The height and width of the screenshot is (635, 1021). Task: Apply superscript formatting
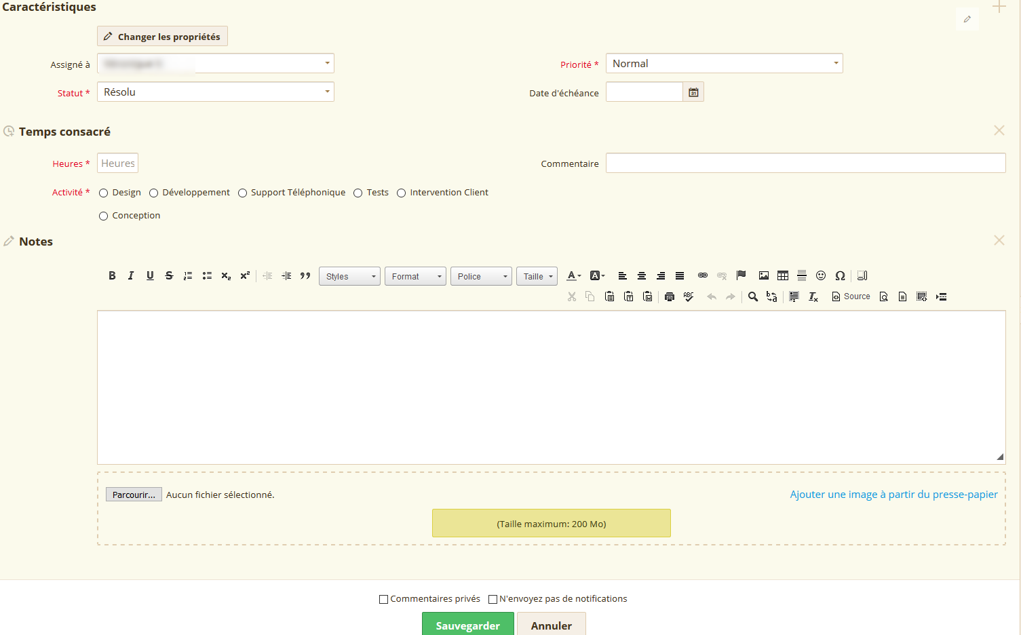tap(245, 275)
